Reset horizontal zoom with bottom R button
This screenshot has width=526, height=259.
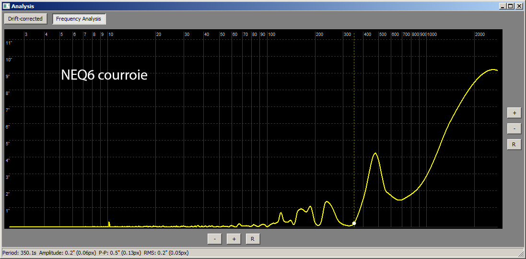click(x=253, y=239)
